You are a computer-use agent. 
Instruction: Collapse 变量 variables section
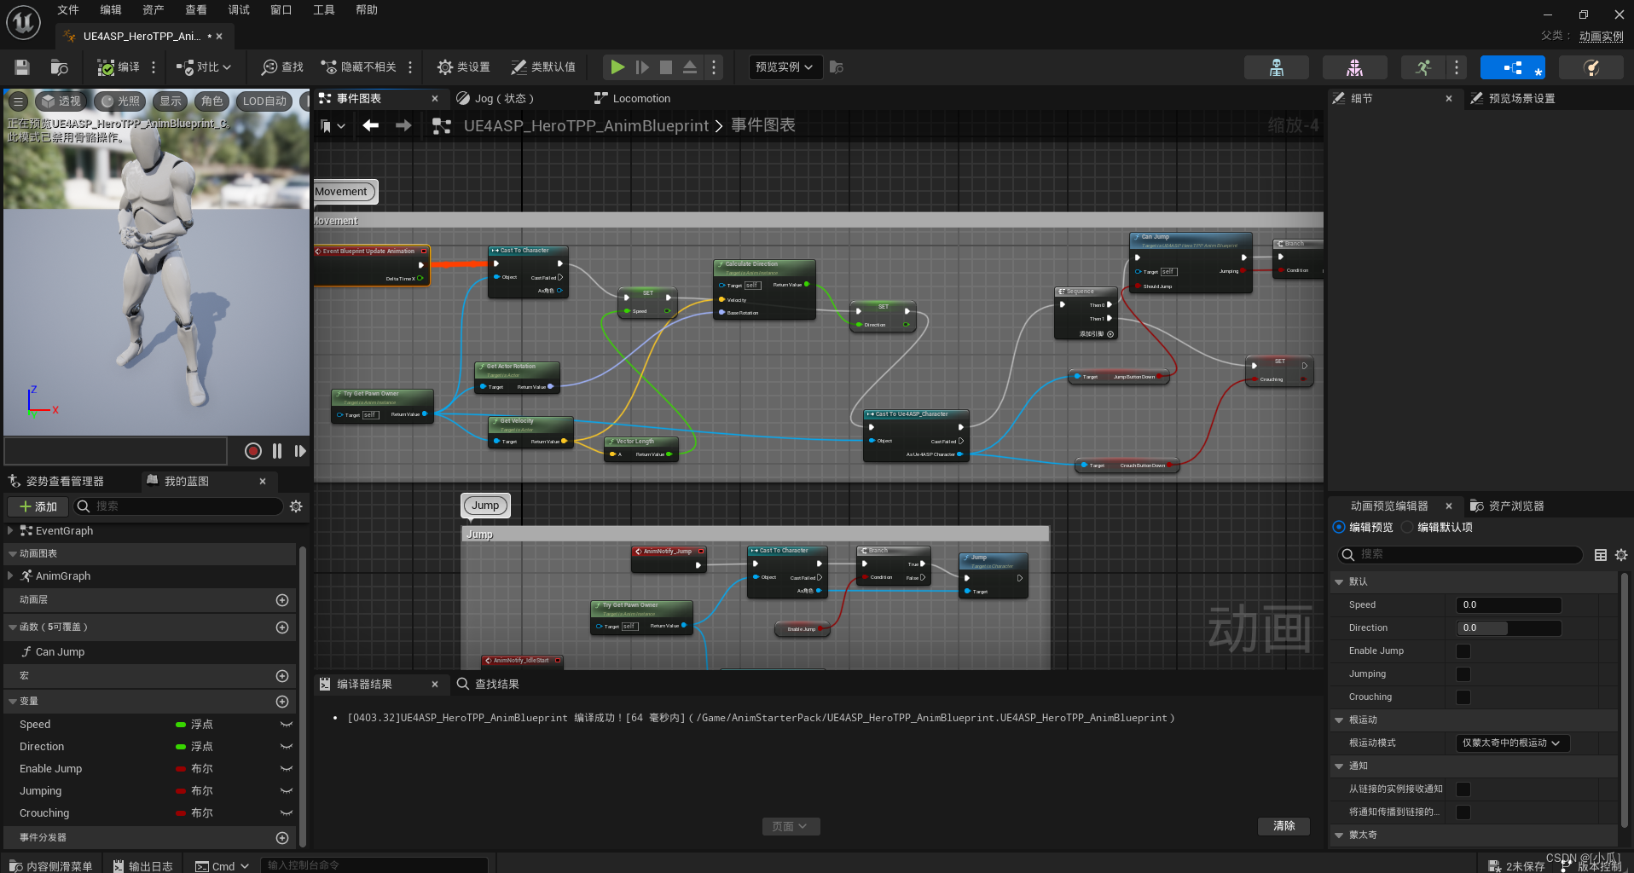click(13, 702)
